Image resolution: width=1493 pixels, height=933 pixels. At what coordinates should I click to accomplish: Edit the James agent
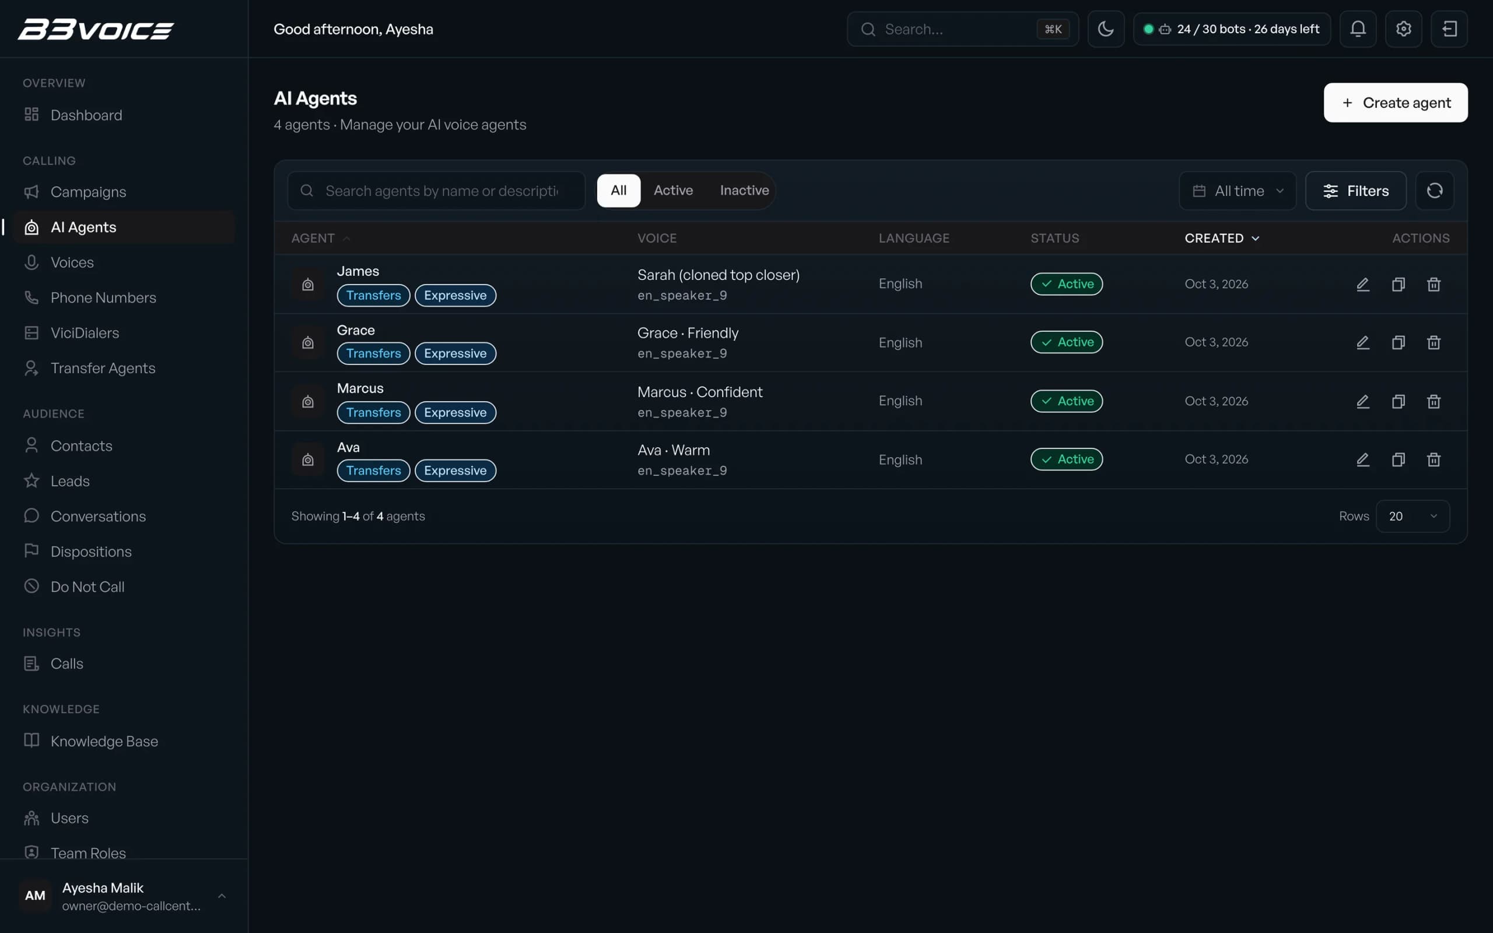1363,284
